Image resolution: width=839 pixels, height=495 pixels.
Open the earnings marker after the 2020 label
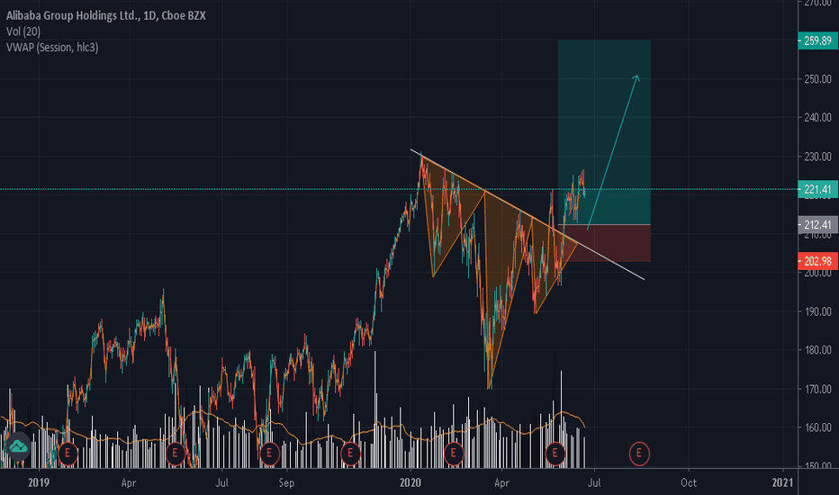click(454, 454)
